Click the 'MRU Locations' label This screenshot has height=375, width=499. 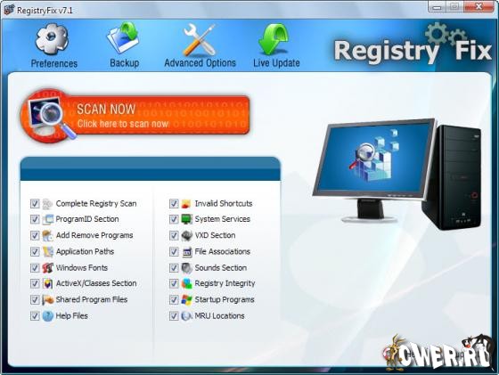[219, 316]
